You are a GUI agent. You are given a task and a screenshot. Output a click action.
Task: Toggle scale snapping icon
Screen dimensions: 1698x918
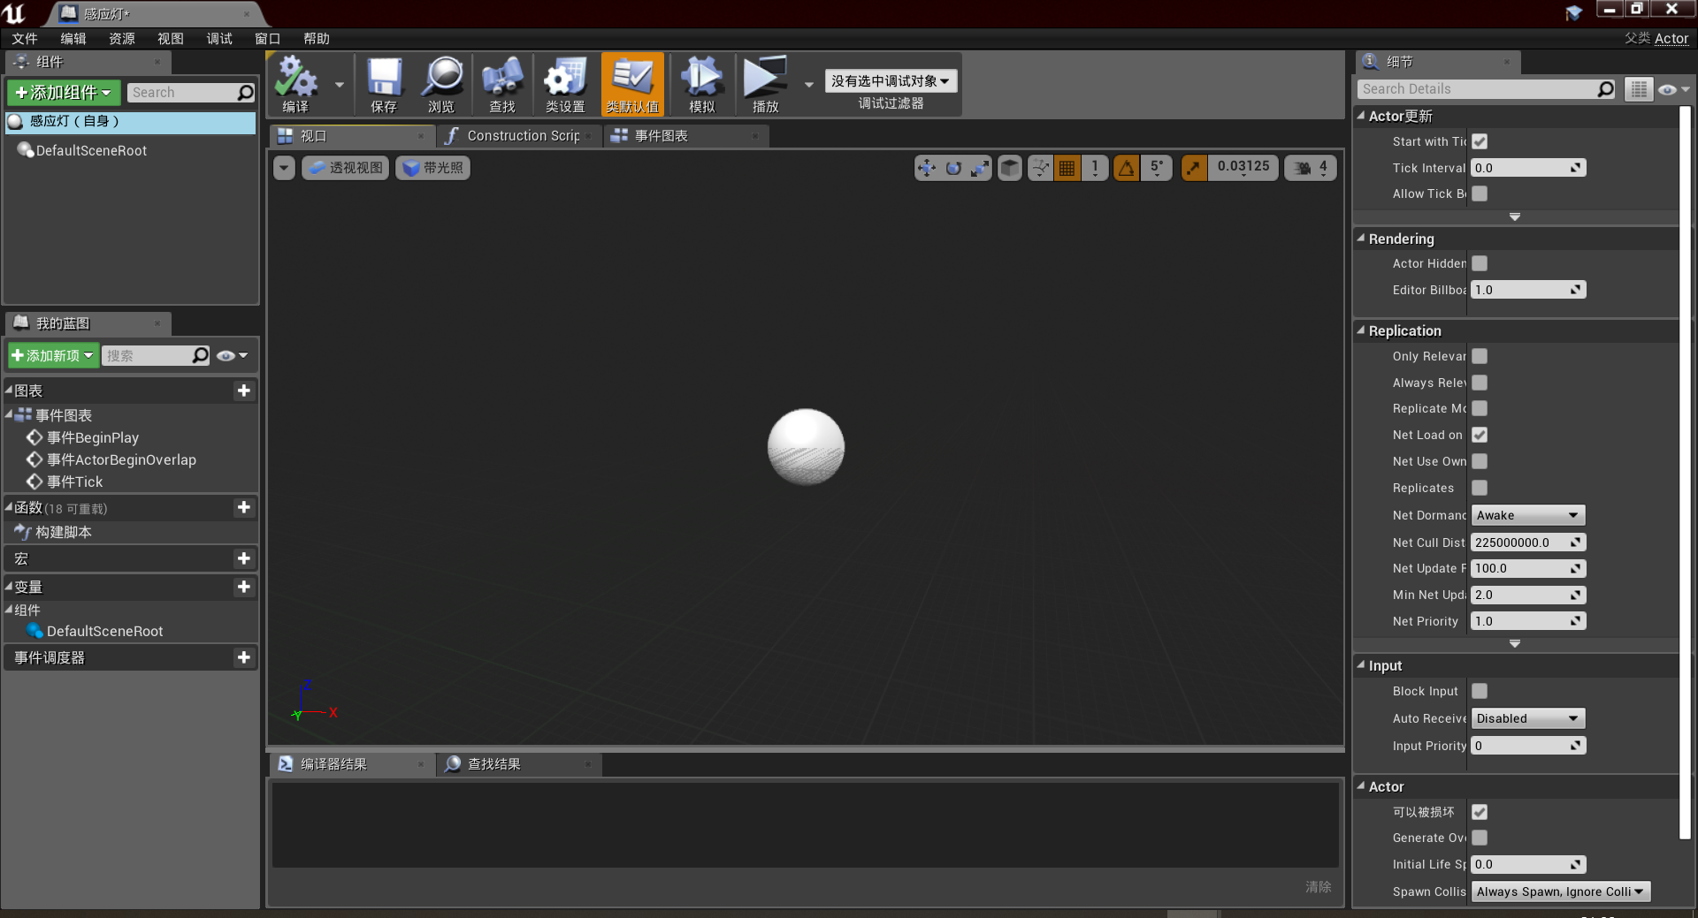(x=1194, y=168)
